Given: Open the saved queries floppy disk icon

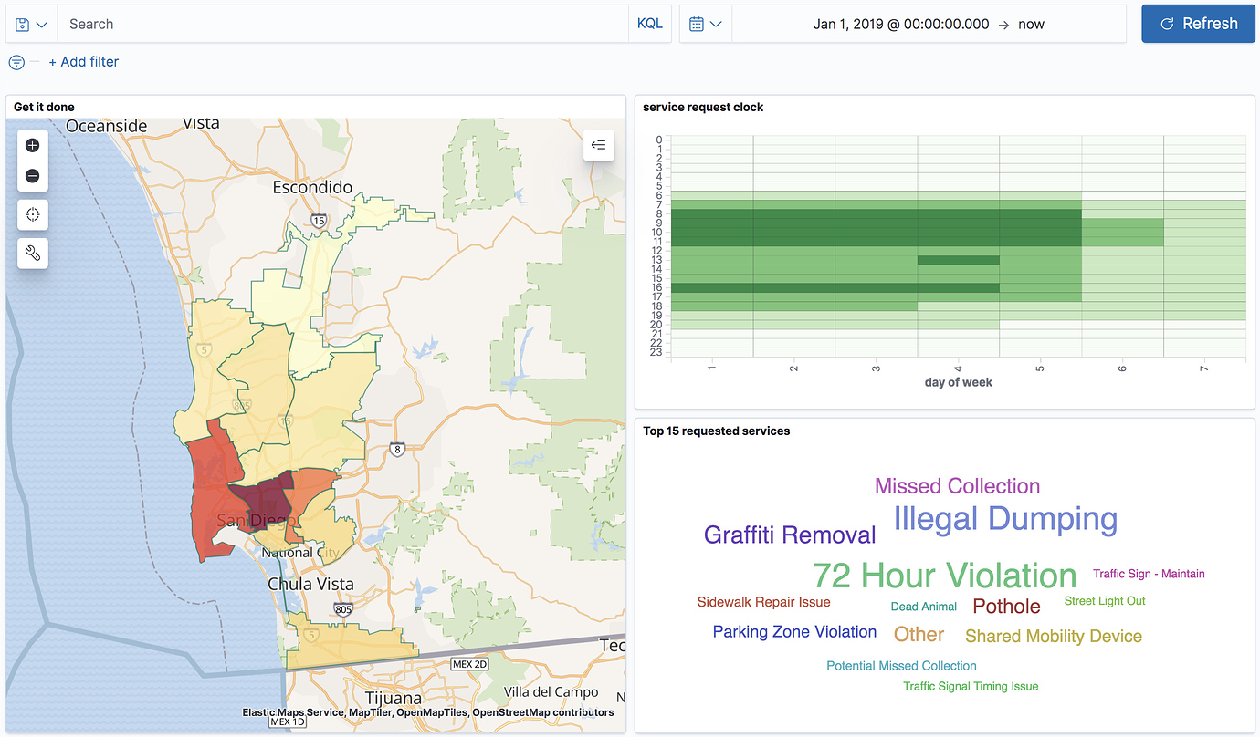Looking at the screenshot, I should 20,24.
